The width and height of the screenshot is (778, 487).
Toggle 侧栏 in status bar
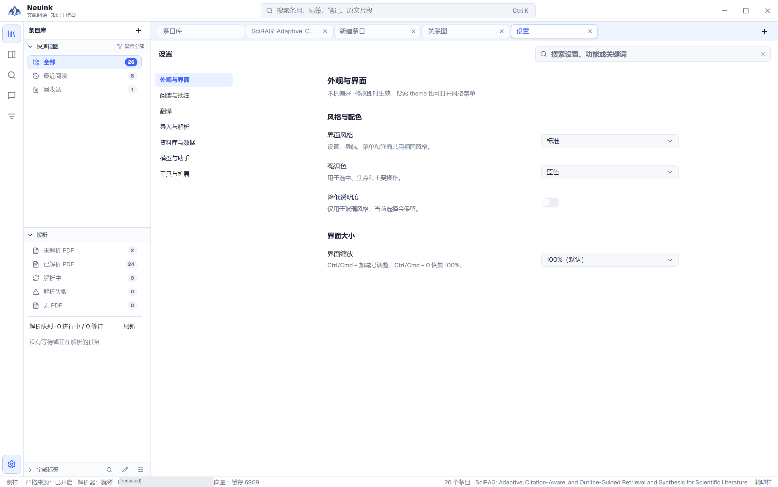(12, 482)
